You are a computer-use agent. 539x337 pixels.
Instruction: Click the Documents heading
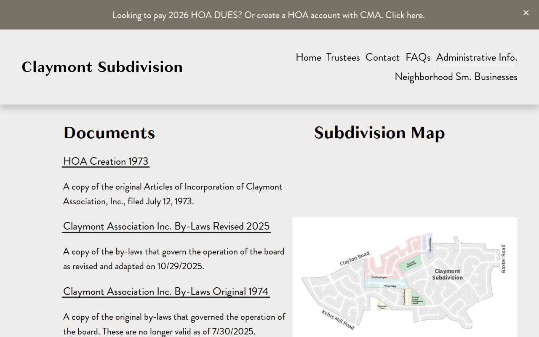109,133
